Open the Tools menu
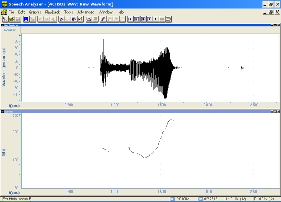The image size is (281, 202). coord(69,12)
